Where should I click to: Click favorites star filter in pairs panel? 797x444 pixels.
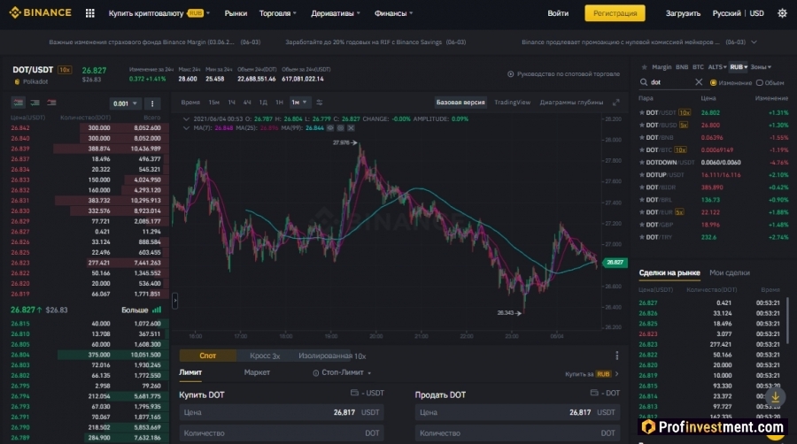[644, 67]
